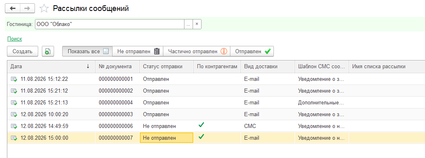
Task: Go back with the left arrow button
Action: click(x=13, y=9)
